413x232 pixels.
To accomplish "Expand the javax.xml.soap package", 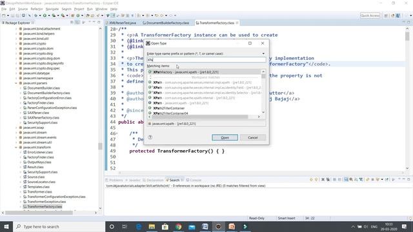I will (x=16, y=128).
